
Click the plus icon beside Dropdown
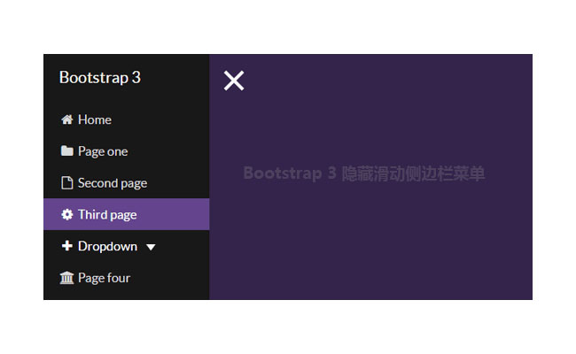point(66,246)
